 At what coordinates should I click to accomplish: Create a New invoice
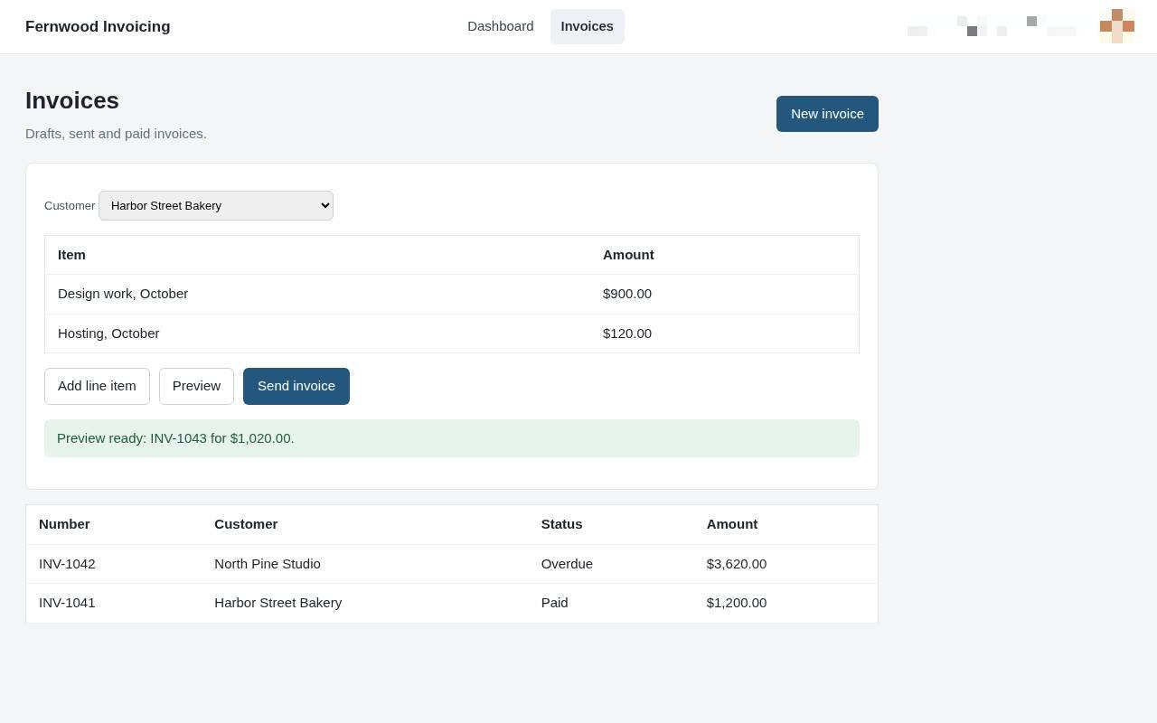(x=827, y=114)
